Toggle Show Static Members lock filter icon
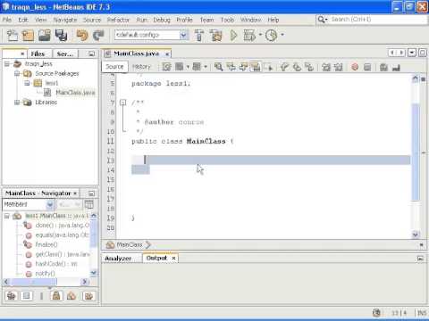This screenshot has height=321, width=429. pos(56,296)
